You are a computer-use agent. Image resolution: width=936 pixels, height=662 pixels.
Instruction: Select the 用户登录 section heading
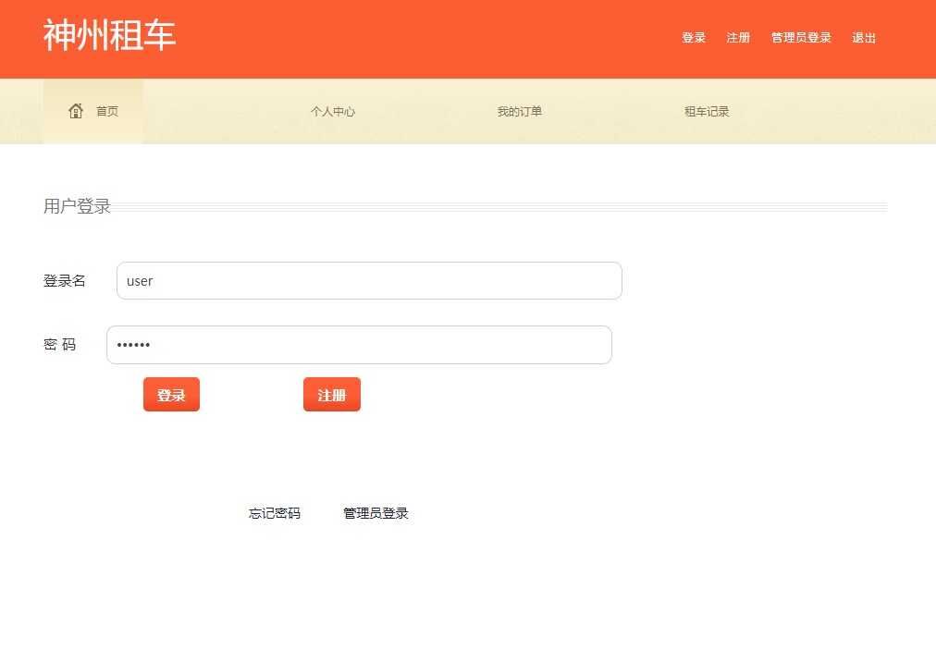click(78, 206)
